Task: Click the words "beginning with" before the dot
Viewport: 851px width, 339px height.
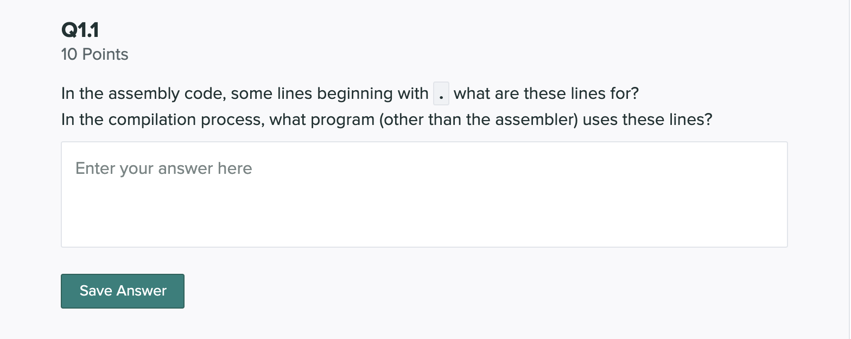Action: click(x=373, y=94)
